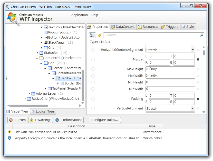The height and width of the screenshot is (161, 213).
Task: Toggle the 0 Errors filter
Action: [x=17, y=120]
